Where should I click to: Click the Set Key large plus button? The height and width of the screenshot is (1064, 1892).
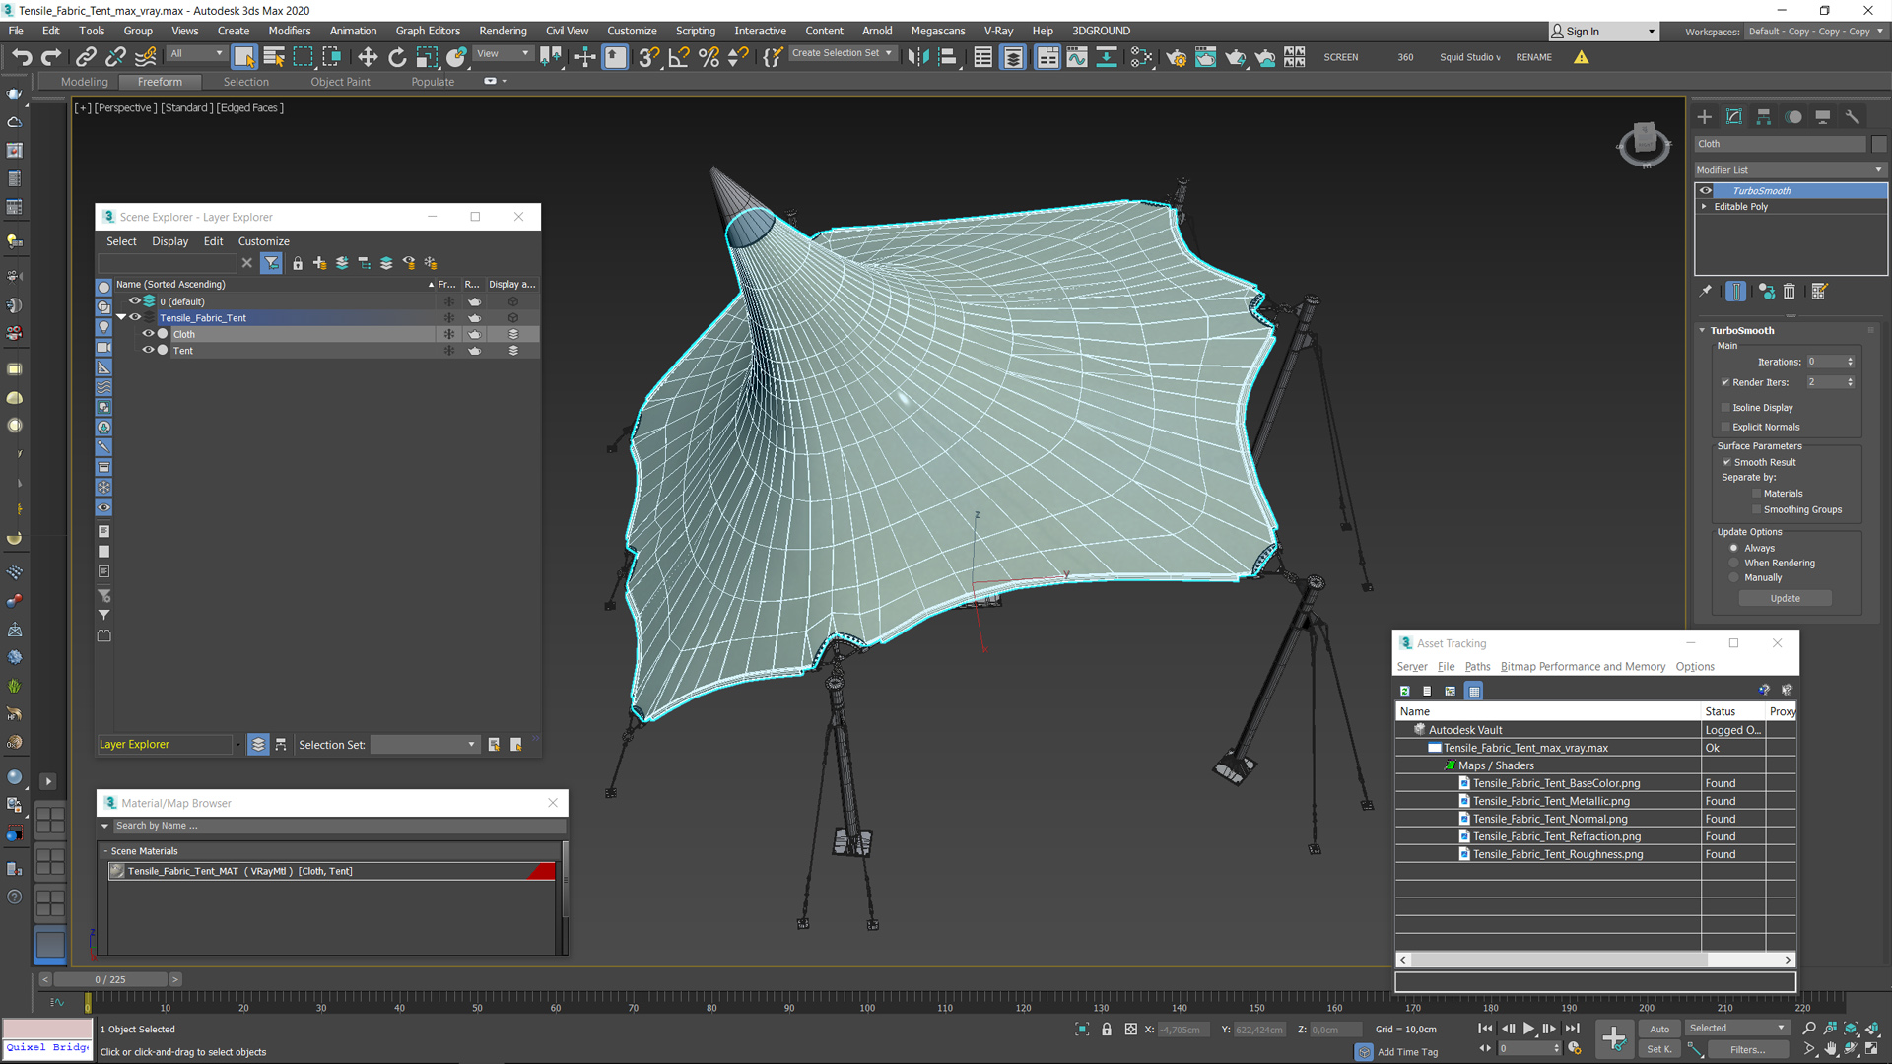1614,1037
